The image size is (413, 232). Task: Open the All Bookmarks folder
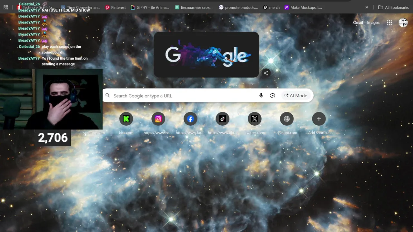click(393, 7)
